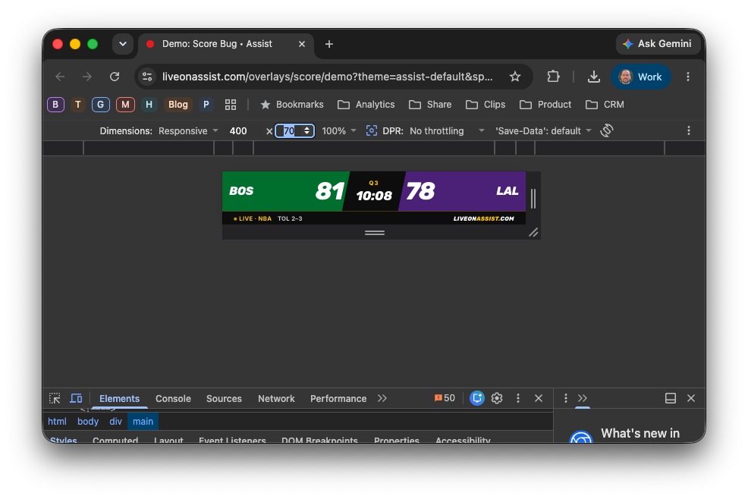
Task: Grab the right-edge viewport resize handle
Action: [533, 199]
